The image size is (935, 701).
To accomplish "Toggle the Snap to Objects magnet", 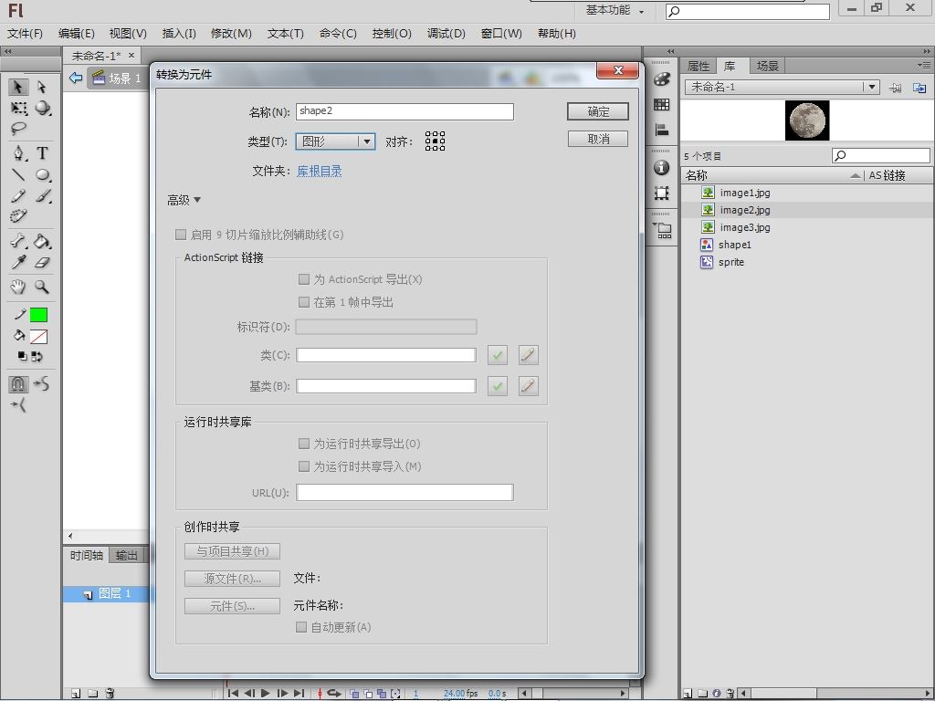I will (x=18, y=384).
